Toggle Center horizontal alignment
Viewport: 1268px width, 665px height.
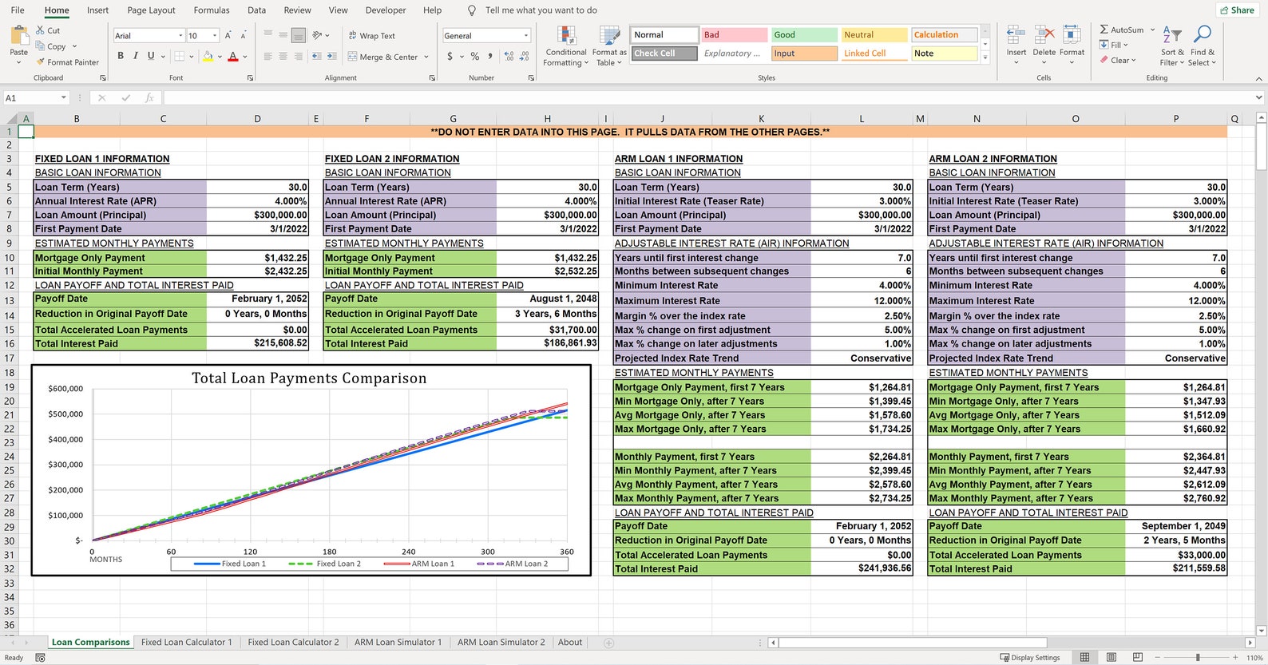(283, 56)
